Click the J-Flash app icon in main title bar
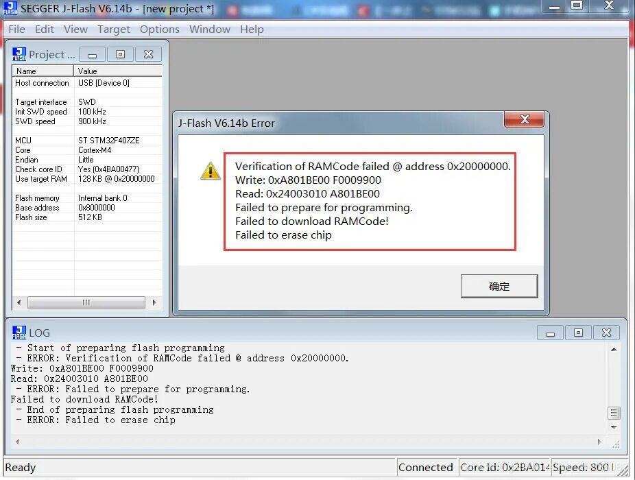Viewport: 635px width, 480px height. point(10,8)
